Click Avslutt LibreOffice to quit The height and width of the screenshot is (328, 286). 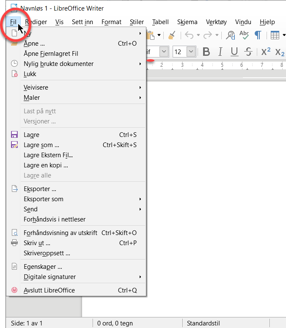[49, 290]
